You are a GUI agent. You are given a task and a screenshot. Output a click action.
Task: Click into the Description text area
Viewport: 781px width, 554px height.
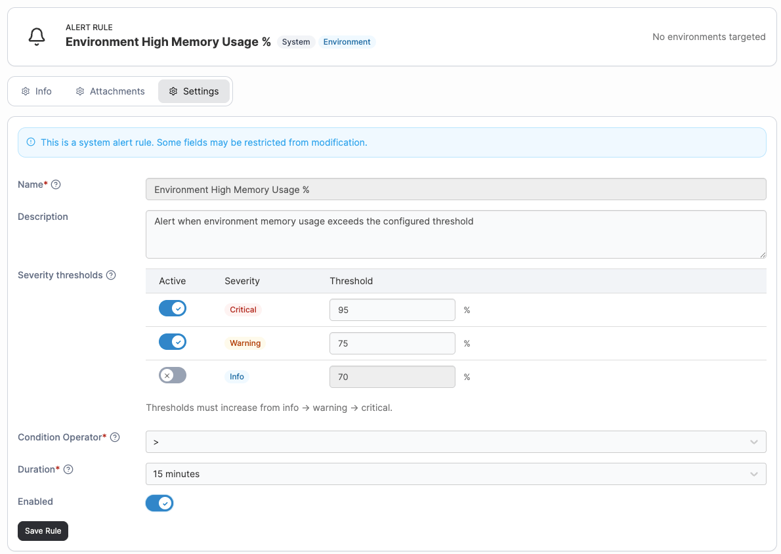455,234
